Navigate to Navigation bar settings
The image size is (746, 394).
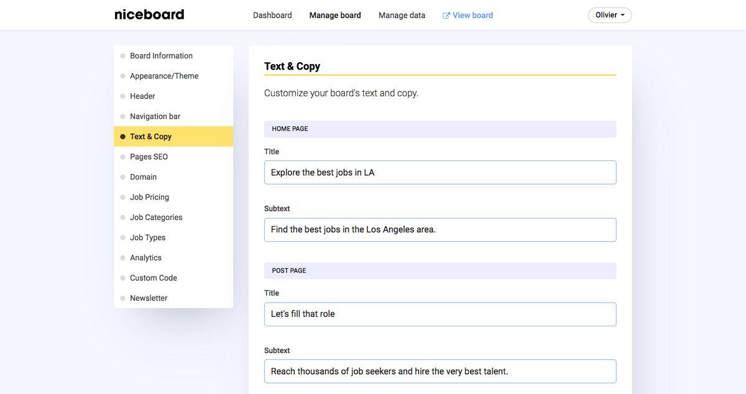click(155, 116)
